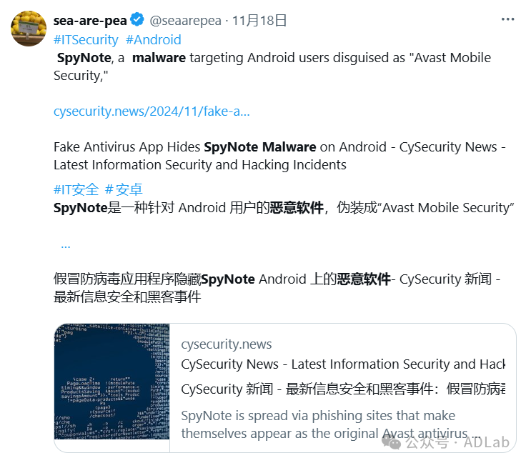Click the sea-are-pea profile avatar
The height and width of the screenshot is (463, 526).
click(x=29, y=29)
